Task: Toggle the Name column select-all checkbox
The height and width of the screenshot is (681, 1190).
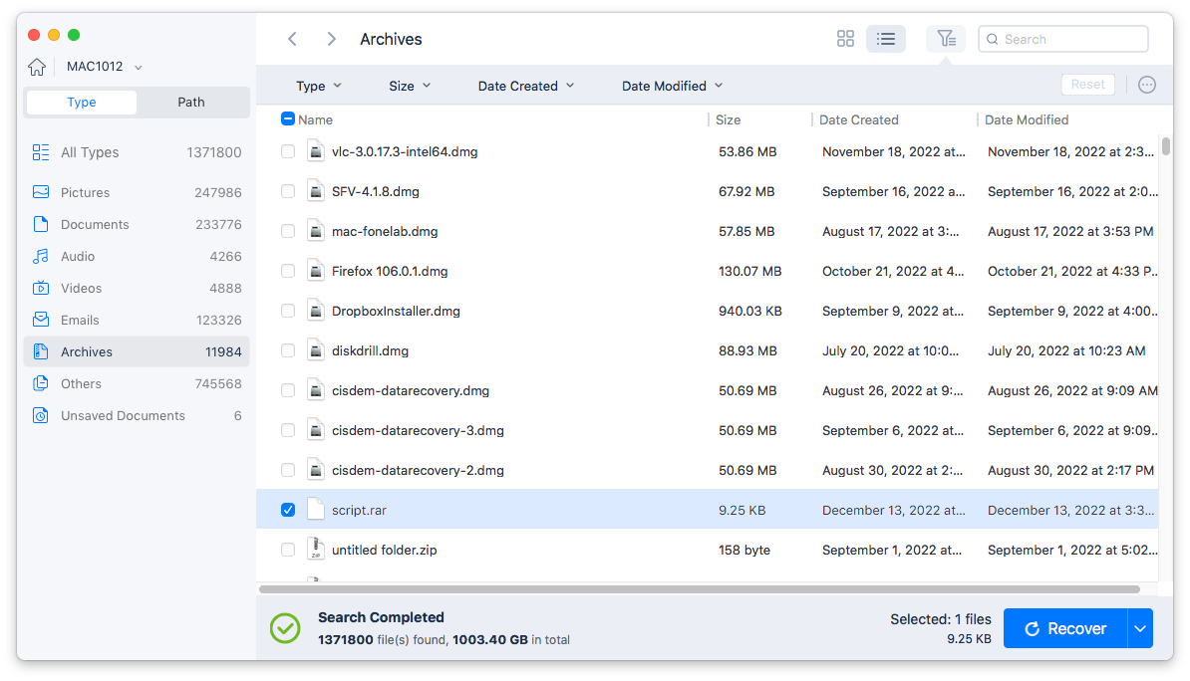Action: 288,118
